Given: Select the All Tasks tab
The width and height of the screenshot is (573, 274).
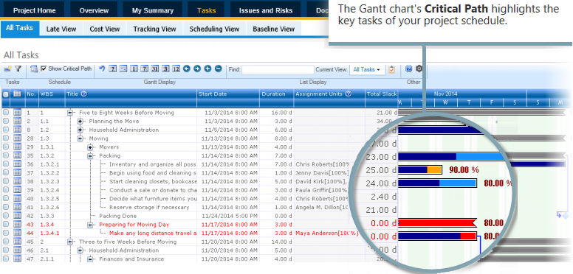Looking at the screenshot, I should pyautogui.click(x=19, y=28).
